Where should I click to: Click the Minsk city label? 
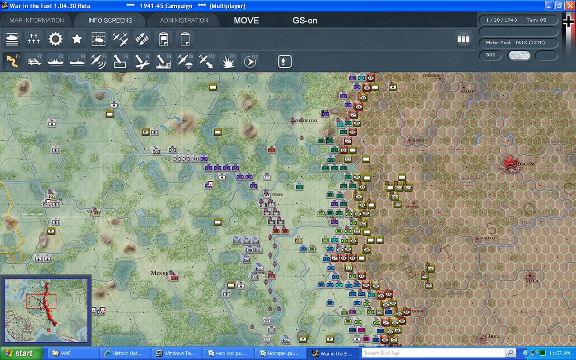[159, 273]
